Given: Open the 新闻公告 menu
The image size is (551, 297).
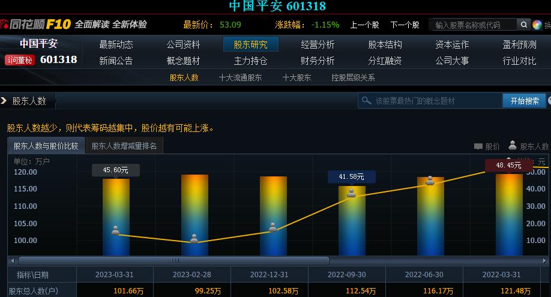Looking at the screenshot, I should tap(116, 61).
